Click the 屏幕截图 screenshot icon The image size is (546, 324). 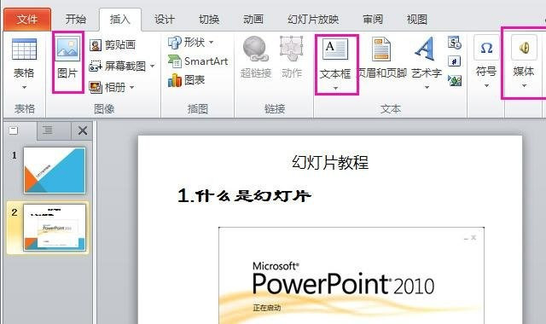(96, 66)
